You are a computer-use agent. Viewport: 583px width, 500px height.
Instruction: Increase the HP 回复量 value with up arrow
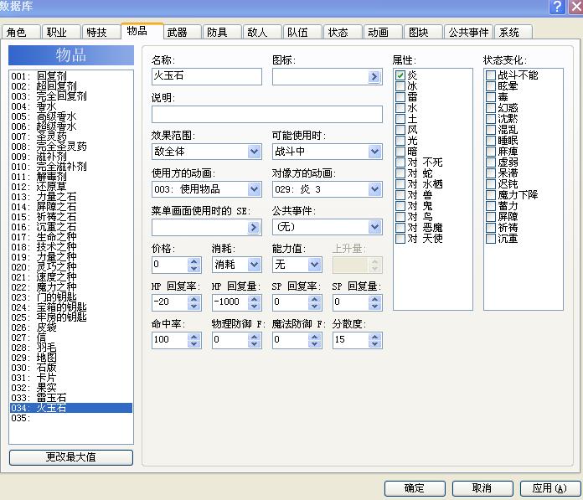click(x=254, y=299)
